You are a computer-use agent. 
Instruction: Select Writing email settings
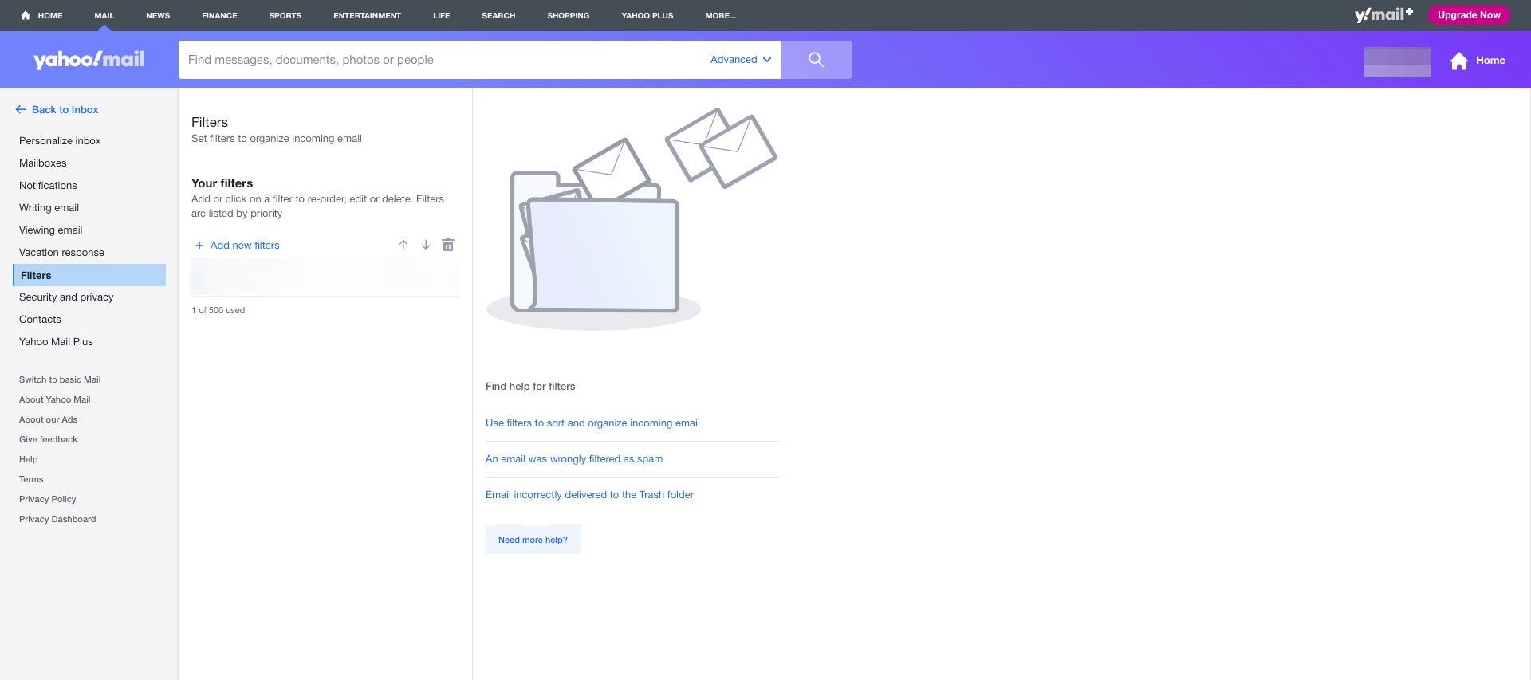tap(49, 208)
